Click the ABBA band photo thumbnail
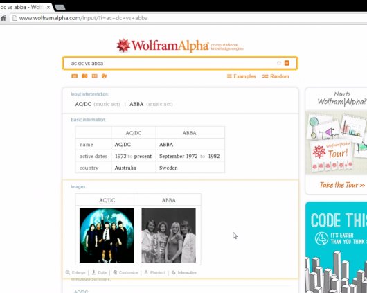The width and height of the screenshot is (367, 293). tap(169, 236)
